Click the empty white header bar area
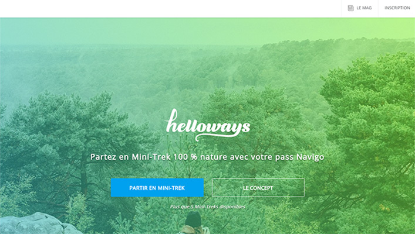 pos(170,8)
